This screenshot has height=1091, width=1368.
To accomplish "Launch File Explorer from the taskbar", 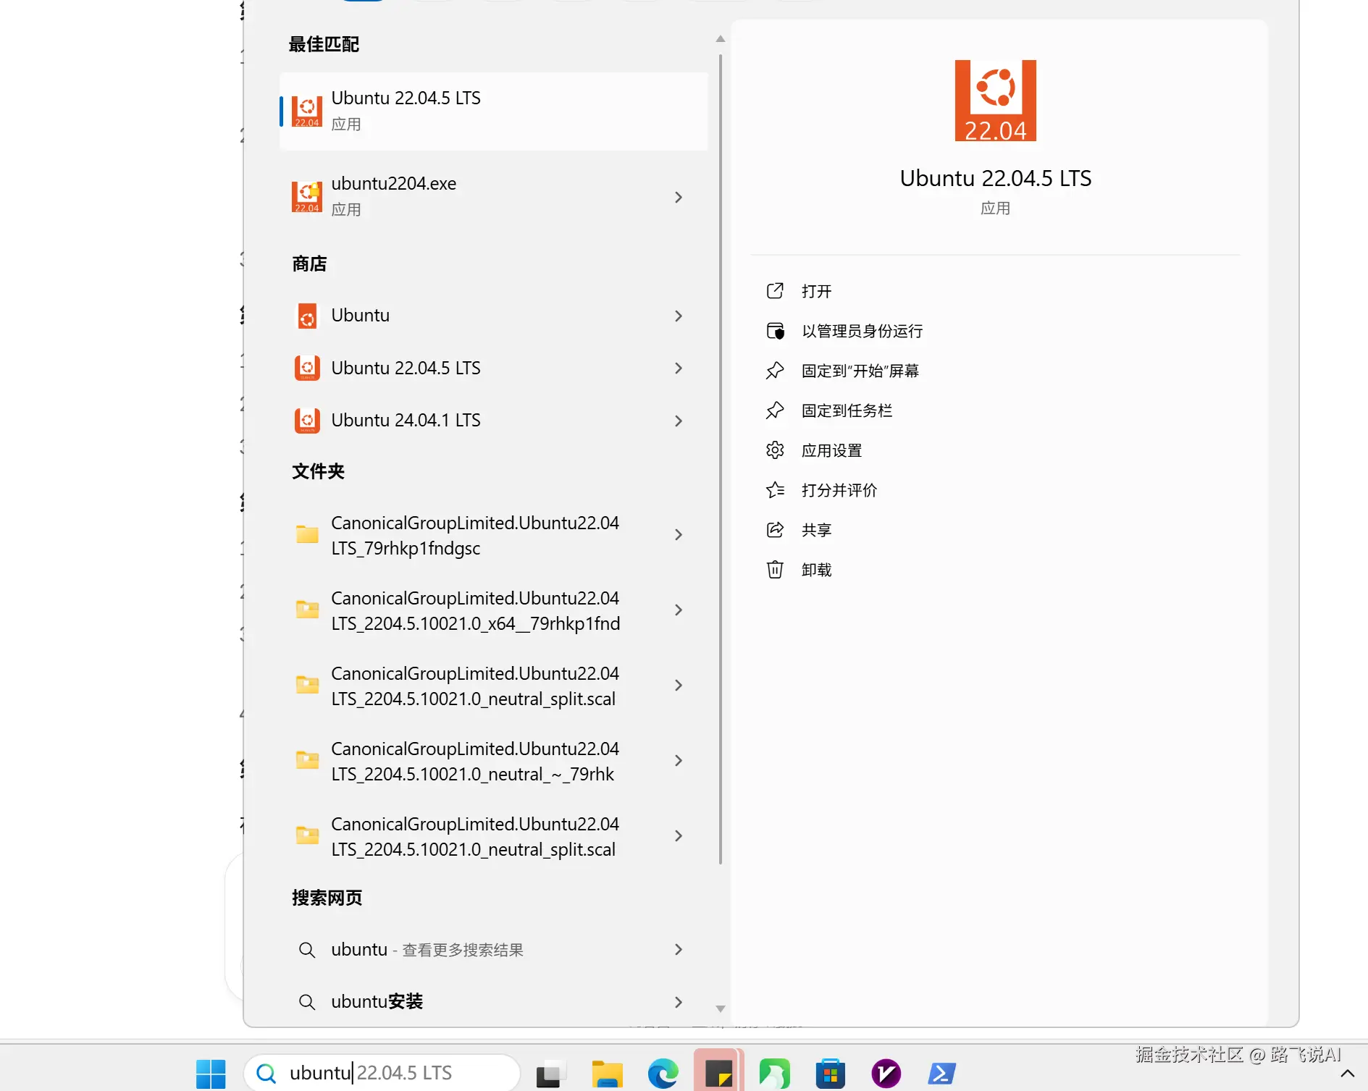I will (607, 1073).
